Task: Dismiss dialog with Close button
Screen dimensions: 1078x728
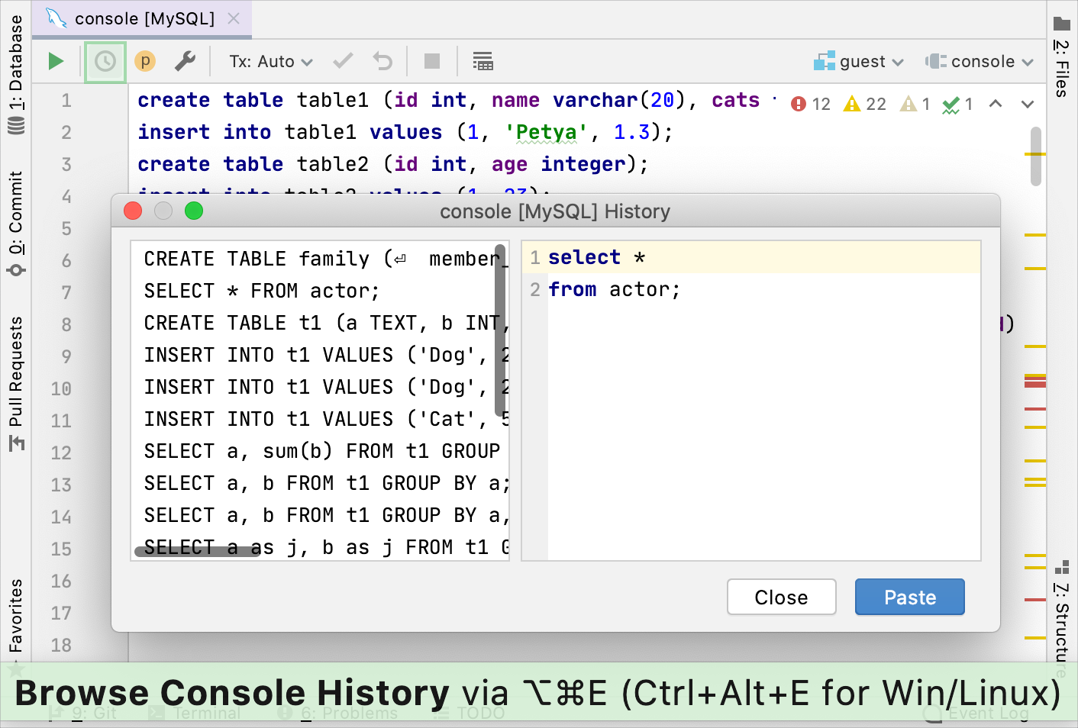Action: tap(781, 597)
